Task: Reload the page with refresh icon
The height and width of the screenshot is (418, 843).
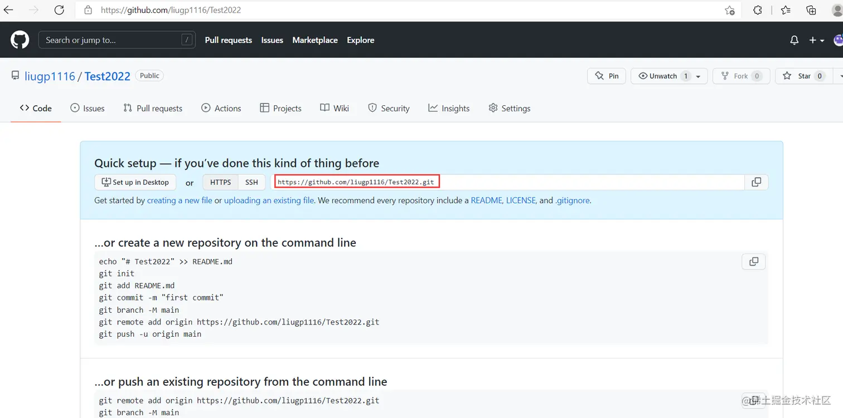Action: coord(59,10)
